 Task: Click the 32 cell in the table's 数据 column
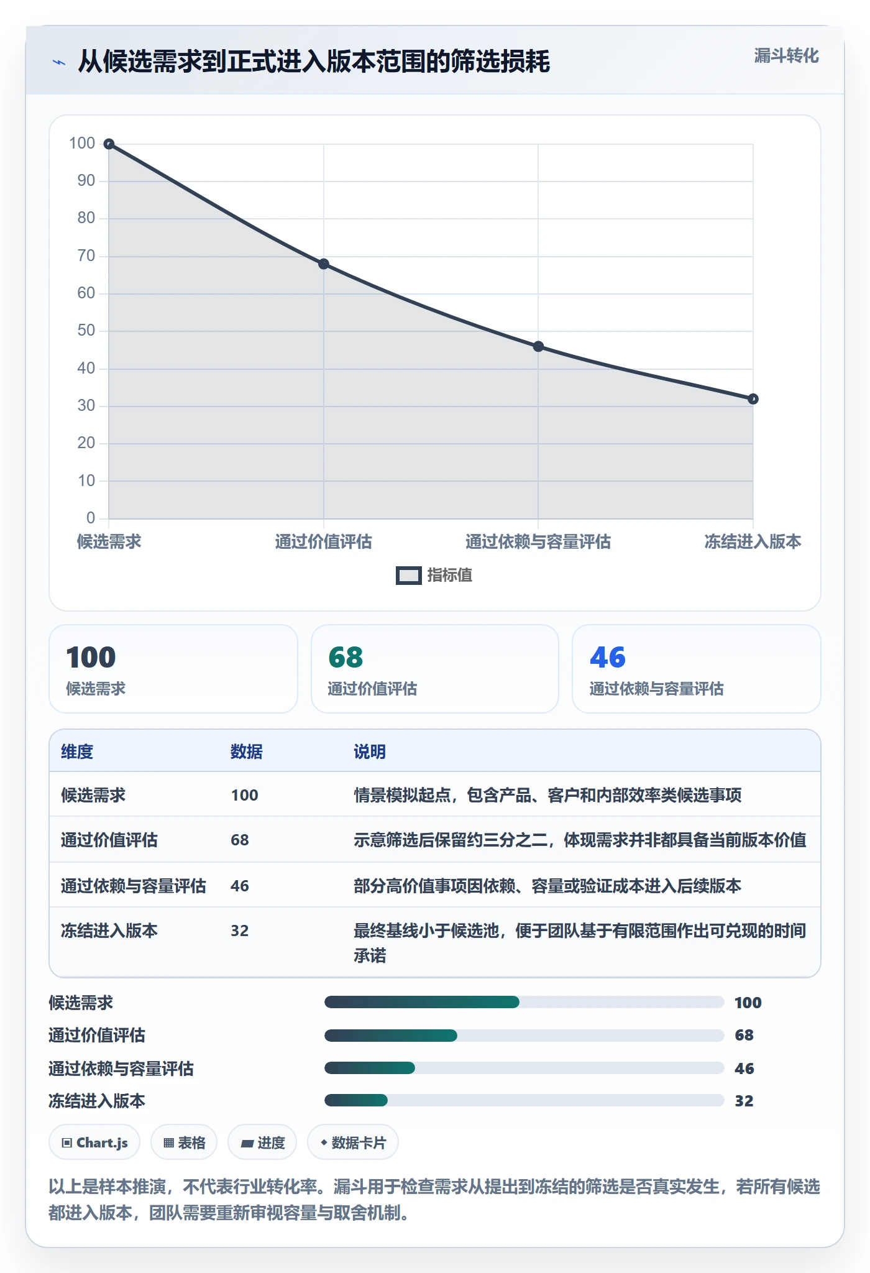(240, 931)
